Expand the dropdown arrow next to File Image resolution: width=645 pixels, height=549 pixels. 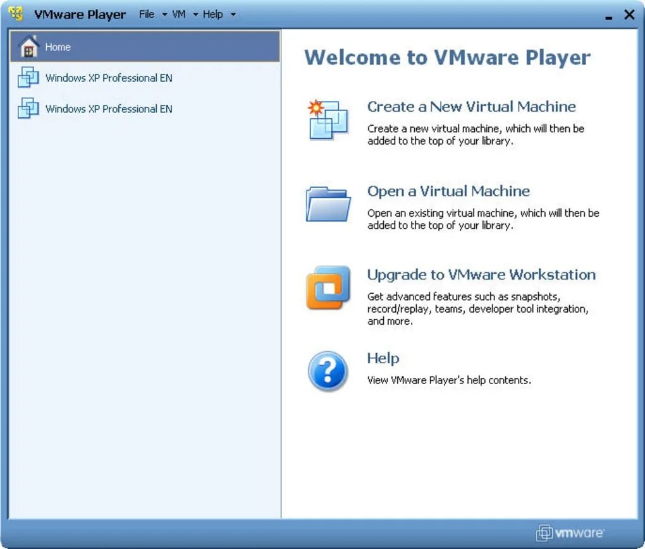tap(164, 15)
